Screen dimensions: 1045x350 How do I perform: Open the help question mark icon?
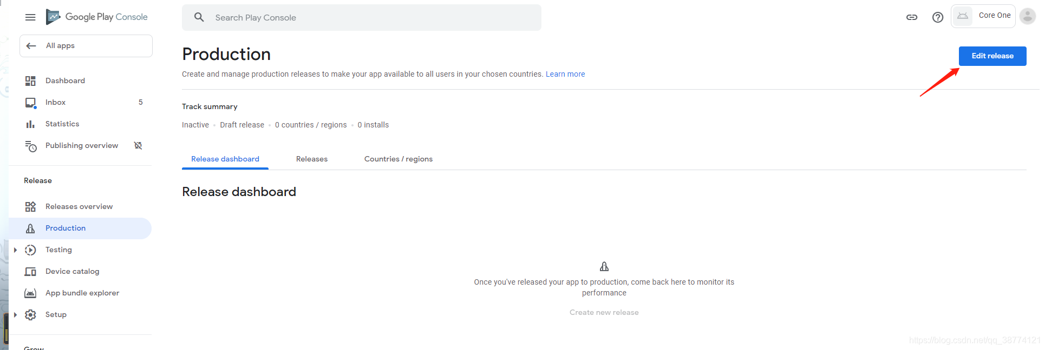[x=938, y=17]
